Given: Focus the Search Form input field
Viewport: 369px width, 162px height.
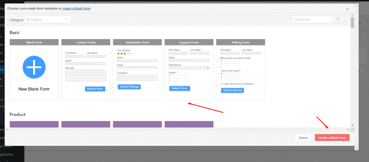Looking at the screenshot, I should tap(312, 19).
